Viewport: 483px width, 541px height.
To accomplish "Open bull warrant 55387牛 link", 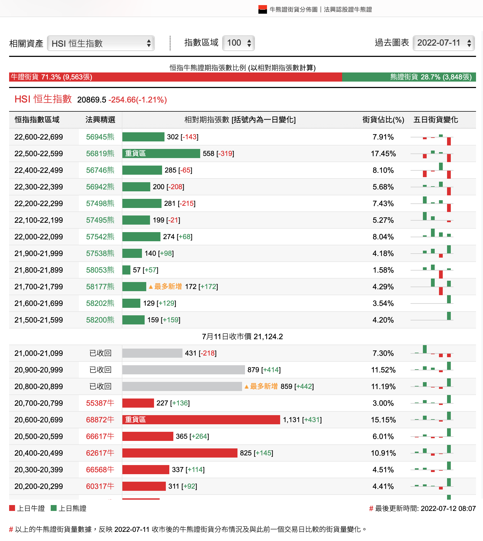I will [x=100, y=403].
